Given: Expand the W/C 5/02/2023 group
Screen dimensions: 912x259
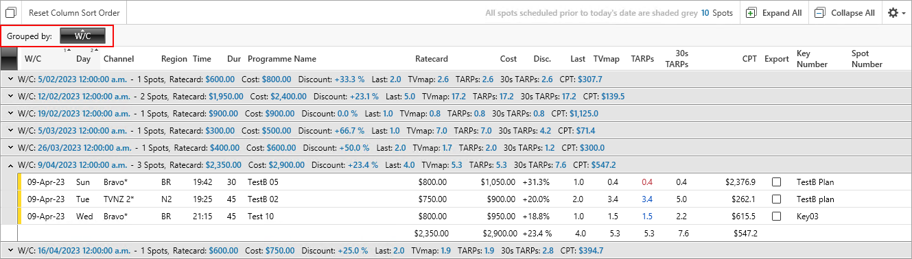Looking at the screenshot, I should 10,79.
